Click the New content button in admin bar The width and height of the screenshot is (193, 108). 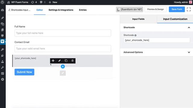tap(53, 2)
